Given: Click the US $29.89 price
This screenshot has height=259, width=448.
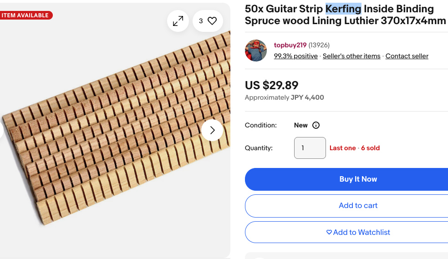Looking at the screenshot, I should [272, 85].
